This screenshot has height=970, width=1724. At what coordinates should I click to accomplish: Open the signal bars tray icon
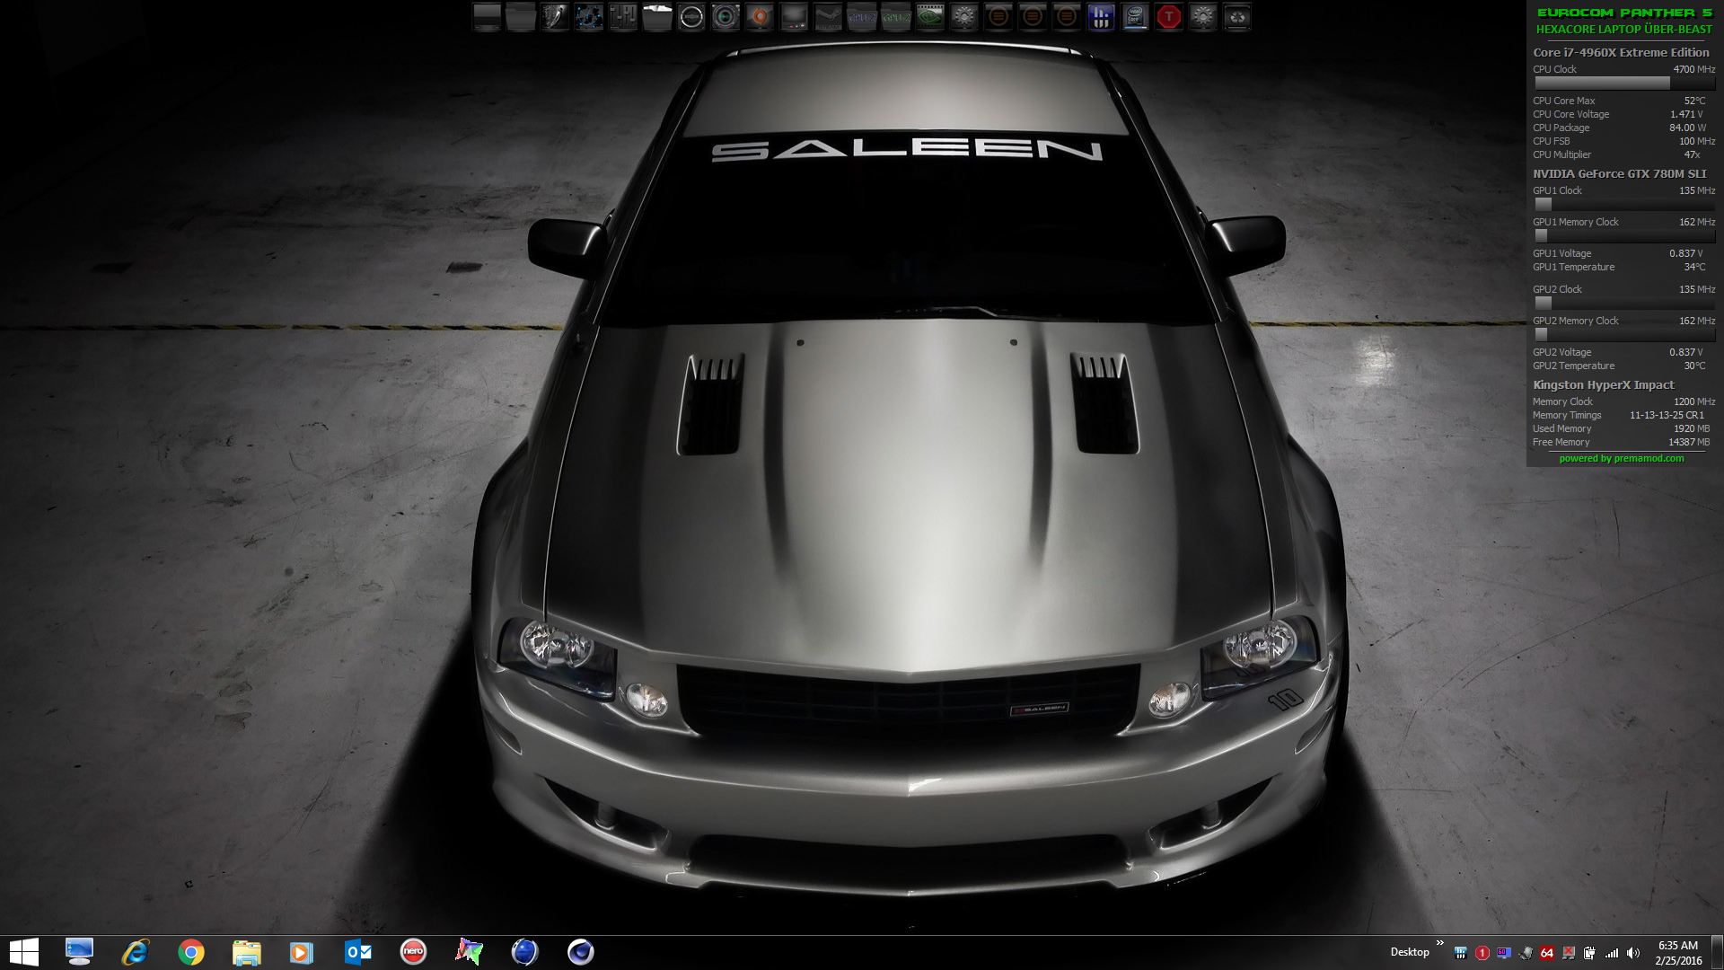[x=1612, y=953]
